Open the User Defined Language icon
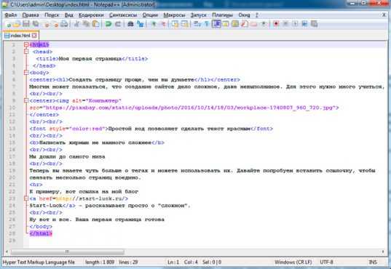Image resolution: width=391 pixels, height=269 pixels. pos(226,24)
